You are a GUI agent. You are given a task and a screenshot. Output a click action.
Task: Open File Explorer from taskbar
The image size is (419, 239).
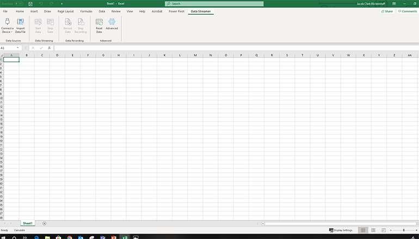coord(47,237)
